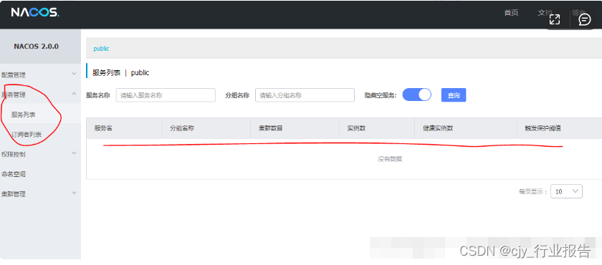Open the chat comment bubble icon
This screenshot has height=265, width=602.
click(584, 19)
